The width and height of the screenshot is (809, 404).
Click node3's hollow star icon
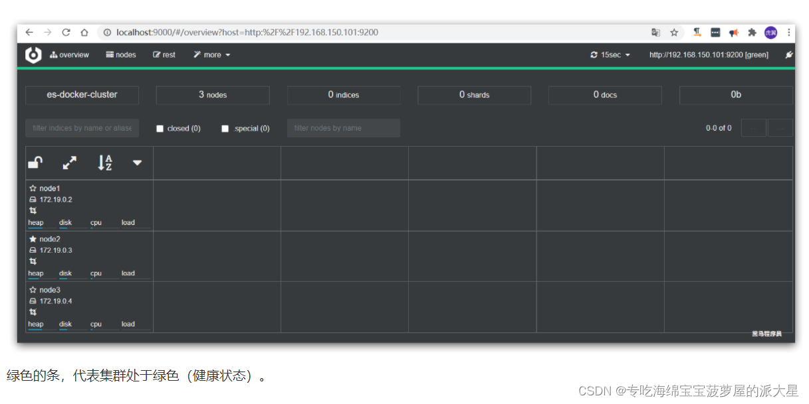pyautogui.click(x=33, y=290)
